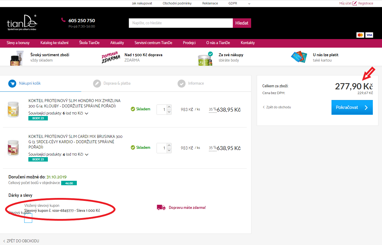Focus the search field Napište, co hledáte
The height and width of the screenshot is (245, 382).
(181, 23)
